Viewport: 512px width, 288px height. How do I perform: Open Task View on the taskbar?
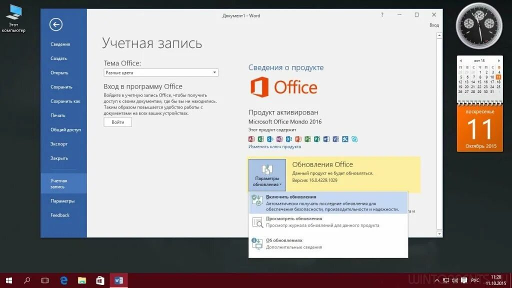pos(45,280)
